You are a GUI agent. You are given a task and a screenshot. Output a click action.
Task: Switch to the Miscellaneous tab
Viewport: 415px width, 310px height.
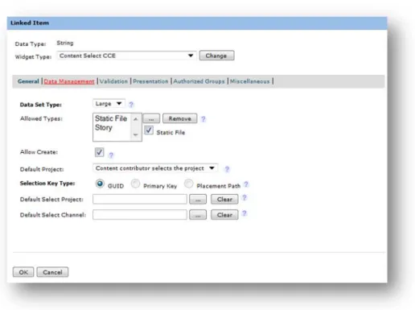click(250, 81)
